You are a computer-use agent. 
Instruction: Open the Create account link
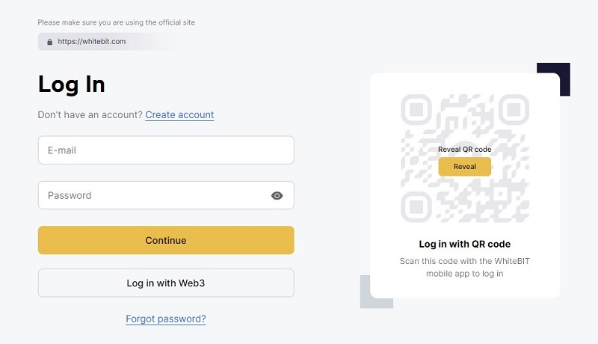point(179,115)
